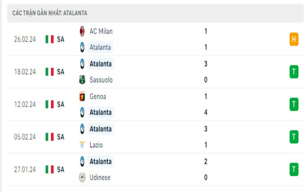This screenshot has width=307, height=192.
Task: Click the Genoa club crest icon
Action: [x=82, y=96]
